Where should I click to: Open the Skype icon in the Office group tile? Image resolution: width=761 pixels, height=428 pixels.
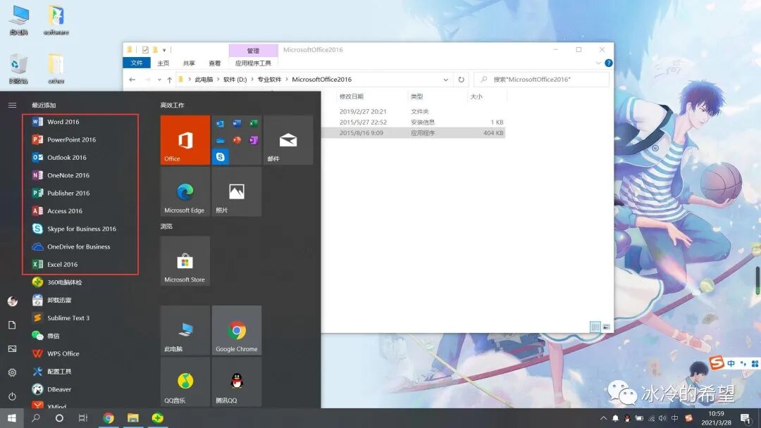[x=221, y=156]
